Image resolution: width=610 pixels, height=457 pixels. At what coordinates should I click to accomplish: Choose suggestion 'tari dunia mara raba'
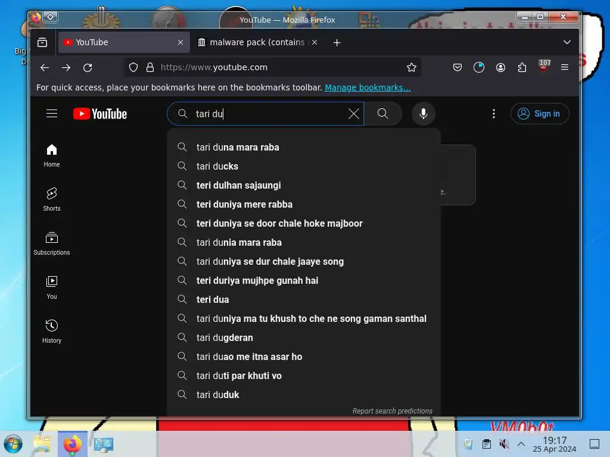coord(303,243)
